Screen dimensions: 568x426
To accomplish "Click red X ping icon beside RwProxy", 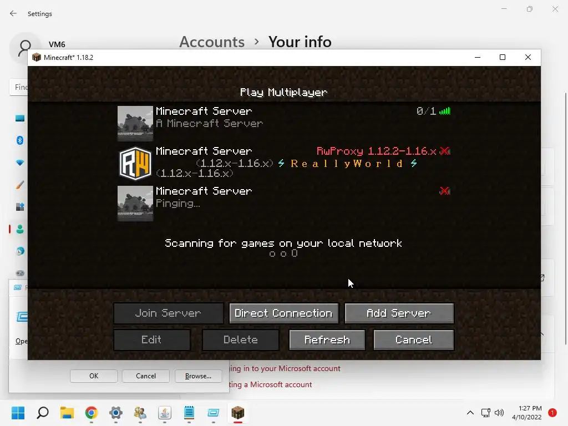I will tap(444, 151).
